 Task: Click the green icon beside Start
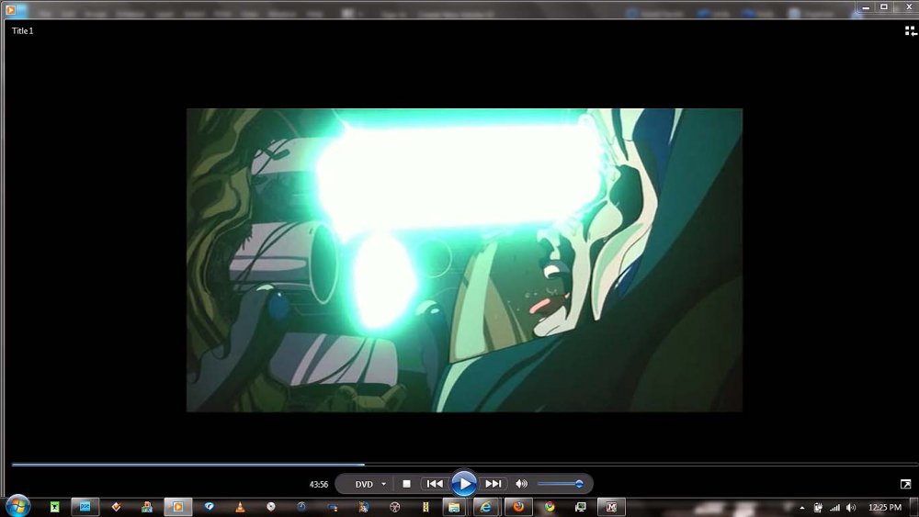point(54,507)
